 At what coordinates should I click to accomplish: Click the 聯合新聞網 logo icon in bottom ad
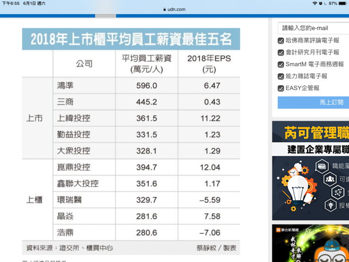[278, 230]
